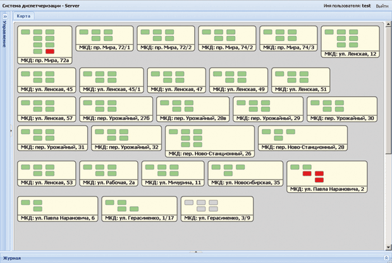The height and width of the screenshot is (263, 392).
Task: Click the first green indicator in Ново-Станционный, 26
Action: pyautogui.click(x=173, y=131)
